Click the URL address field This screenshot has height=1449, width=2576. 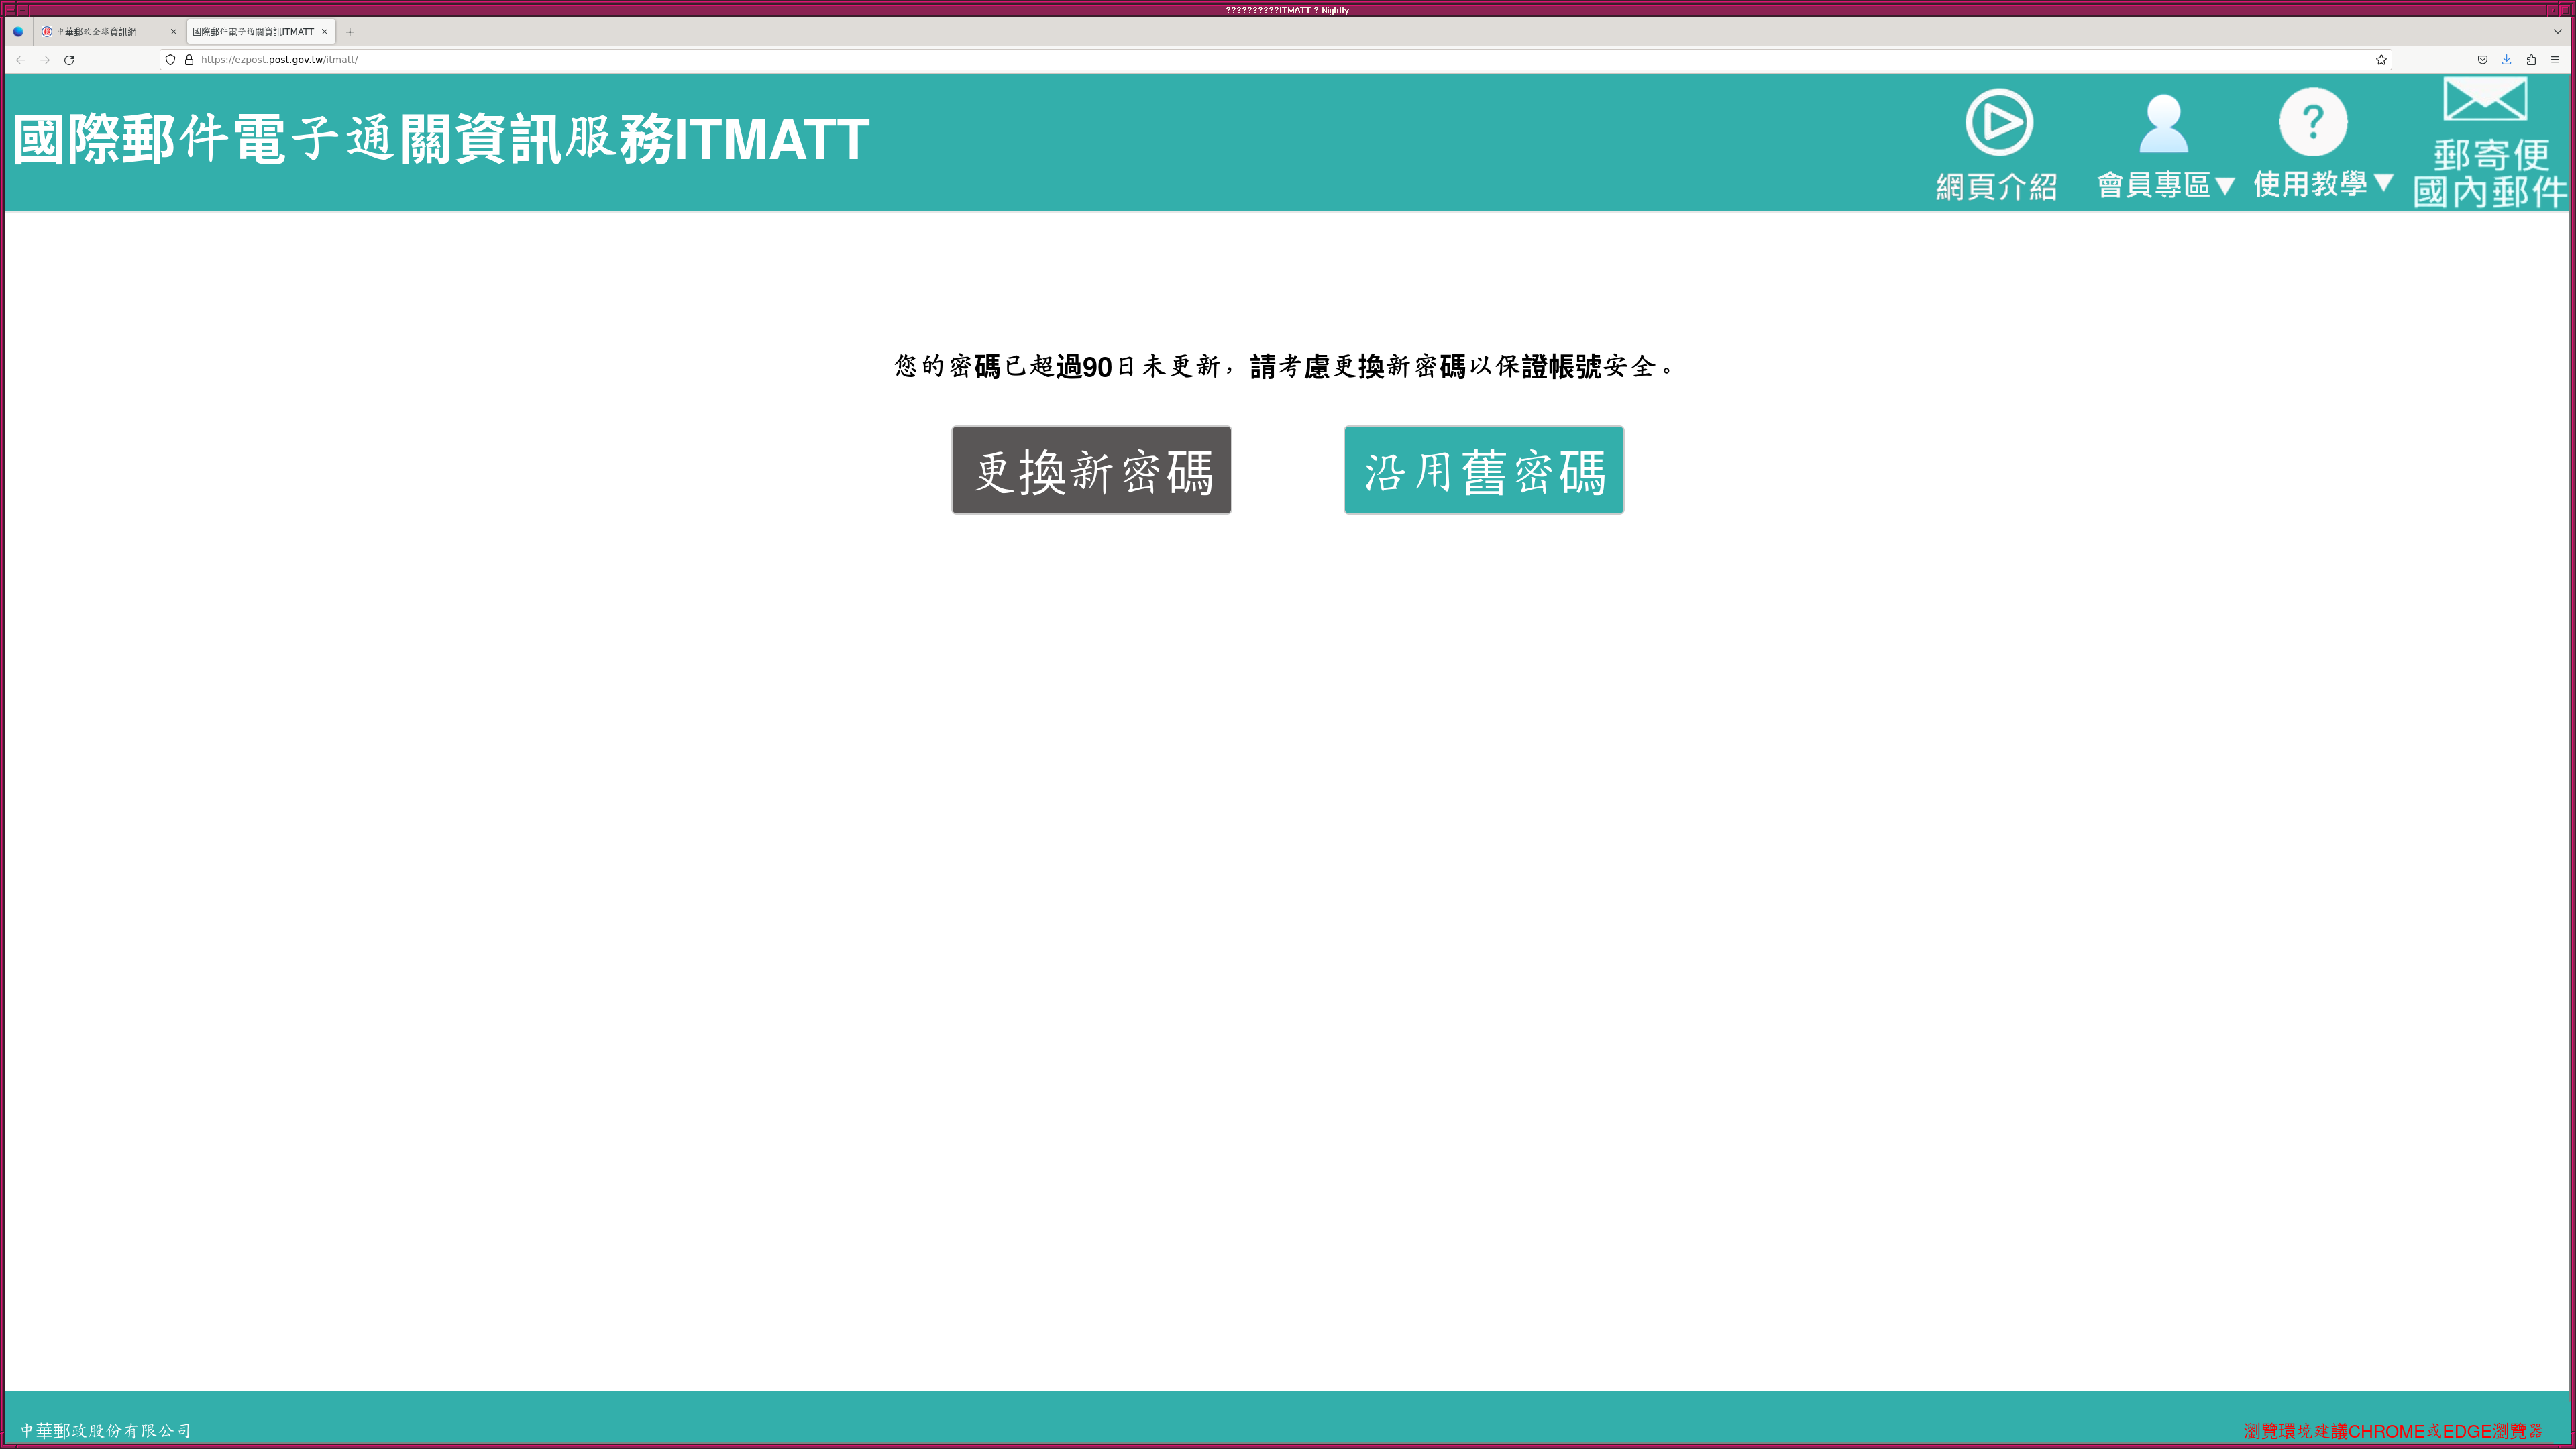[1200, 60]
